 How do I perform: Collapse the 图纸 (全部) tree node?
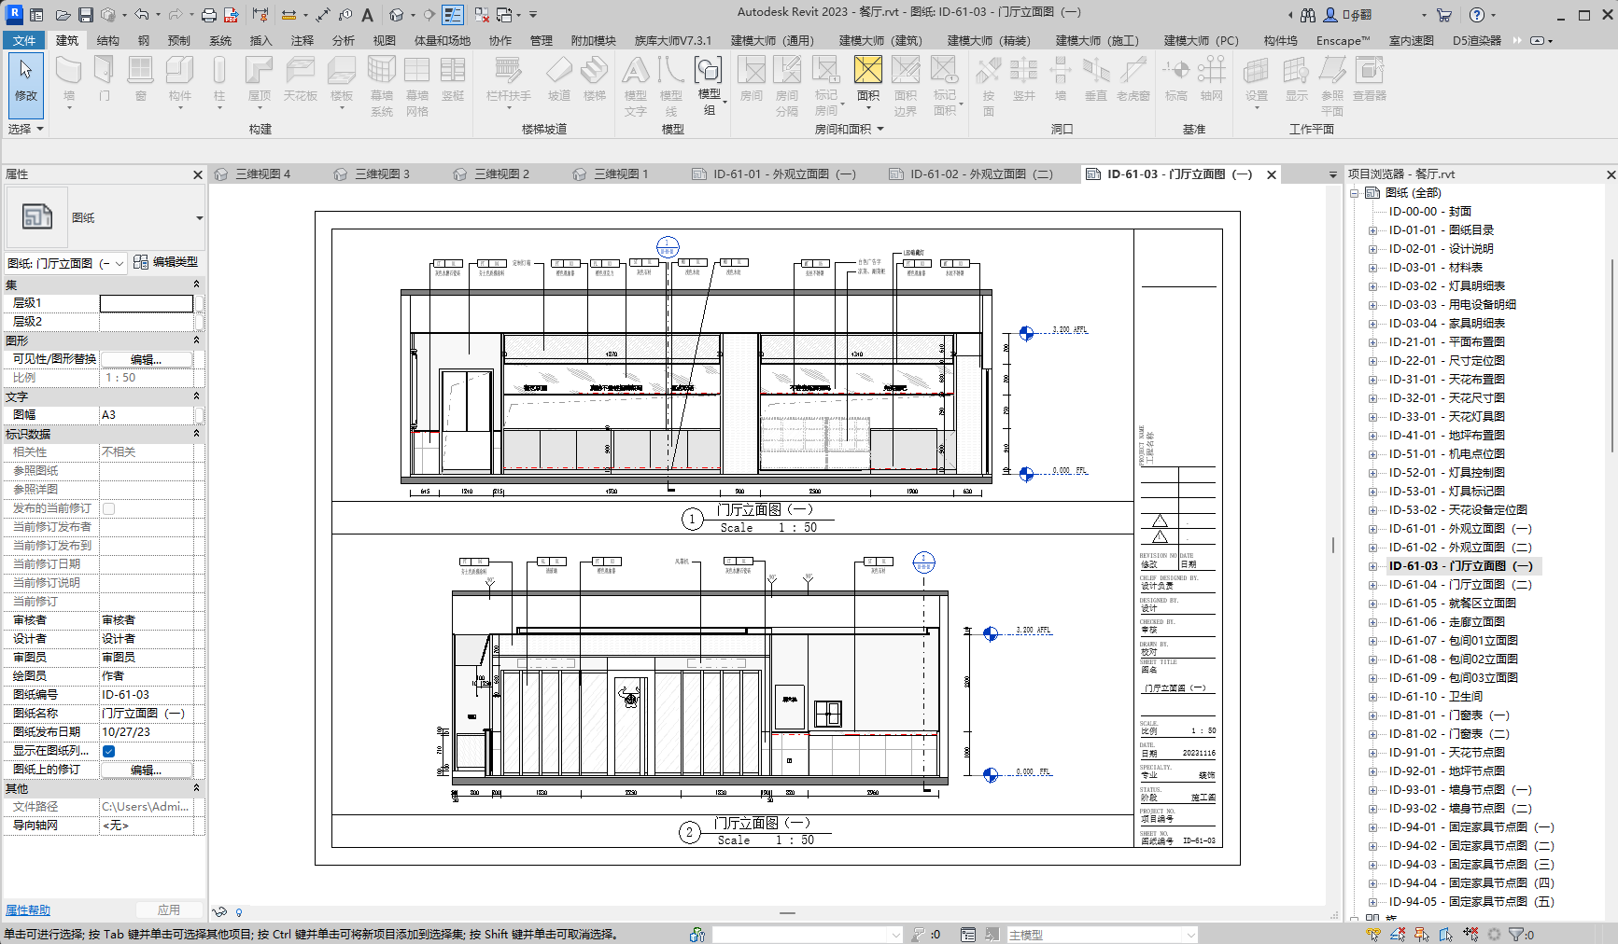pyautogui.click(x=1355, y=193)
